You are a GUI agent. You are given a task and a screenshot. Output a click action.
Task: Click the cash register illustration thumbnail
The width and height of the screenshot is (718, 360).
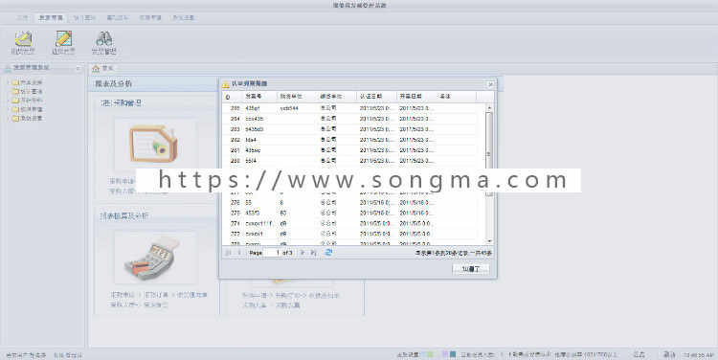pyautogui.click(x=156, y=258)
